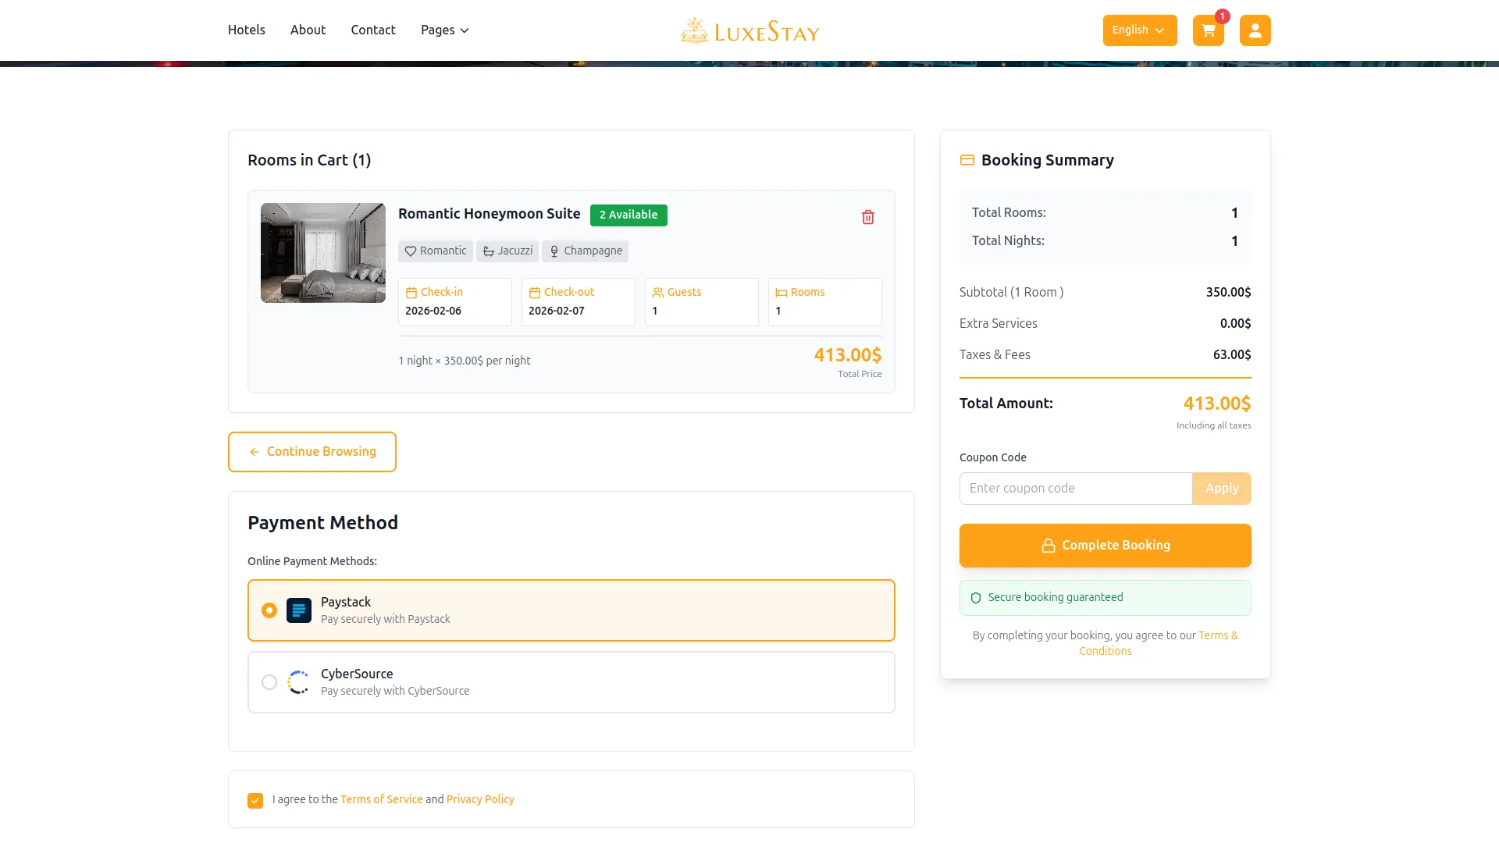Click the guests icon in the cart
This screenshot has width=1499, height=843.
tap(658, 292)
